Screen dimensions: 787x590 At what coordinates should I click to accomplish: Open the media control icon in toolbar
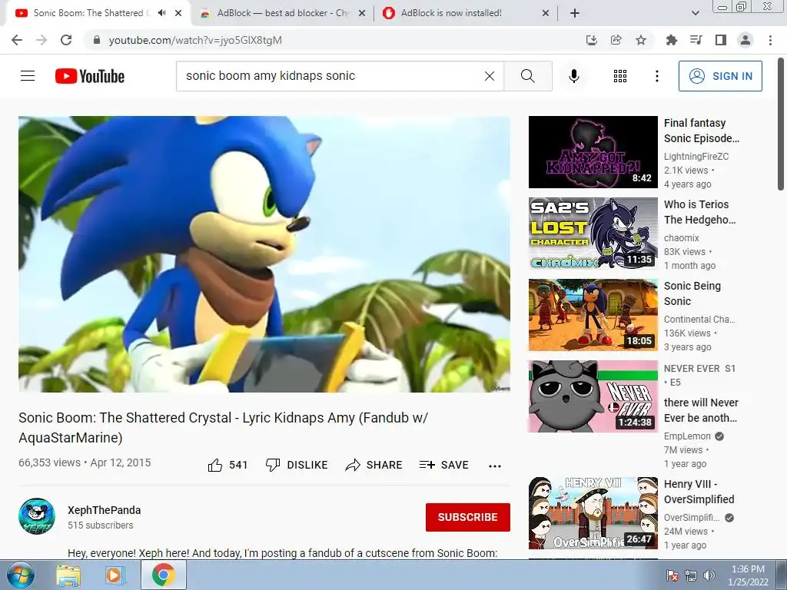(x=696, y=40)
